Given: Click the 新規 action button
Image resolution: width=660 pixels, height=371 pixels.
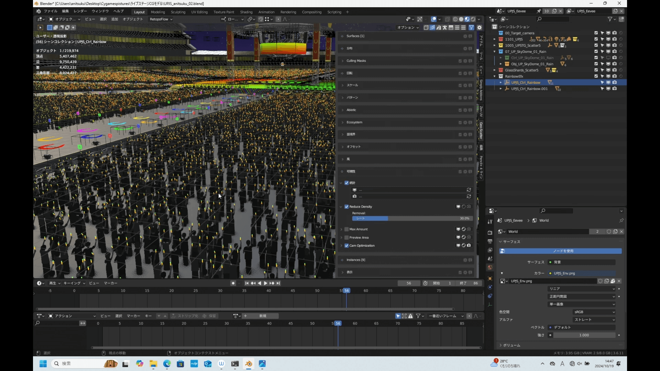Looking at the screenshot, I should tap(263, 316).
